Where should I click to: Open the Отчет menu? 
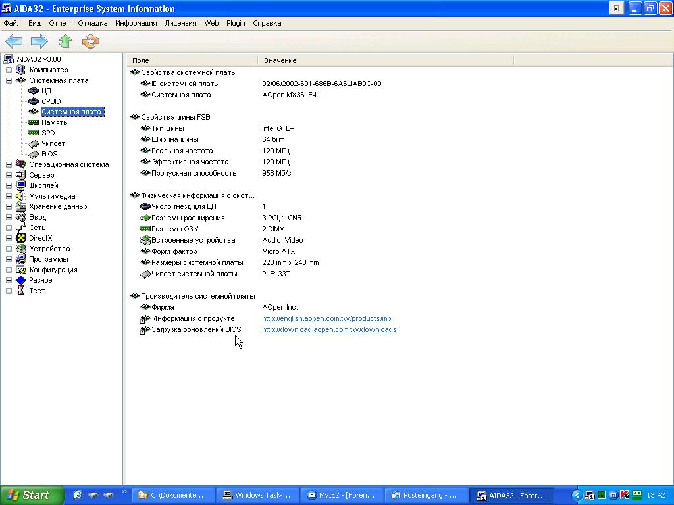[x=59, y=23]
